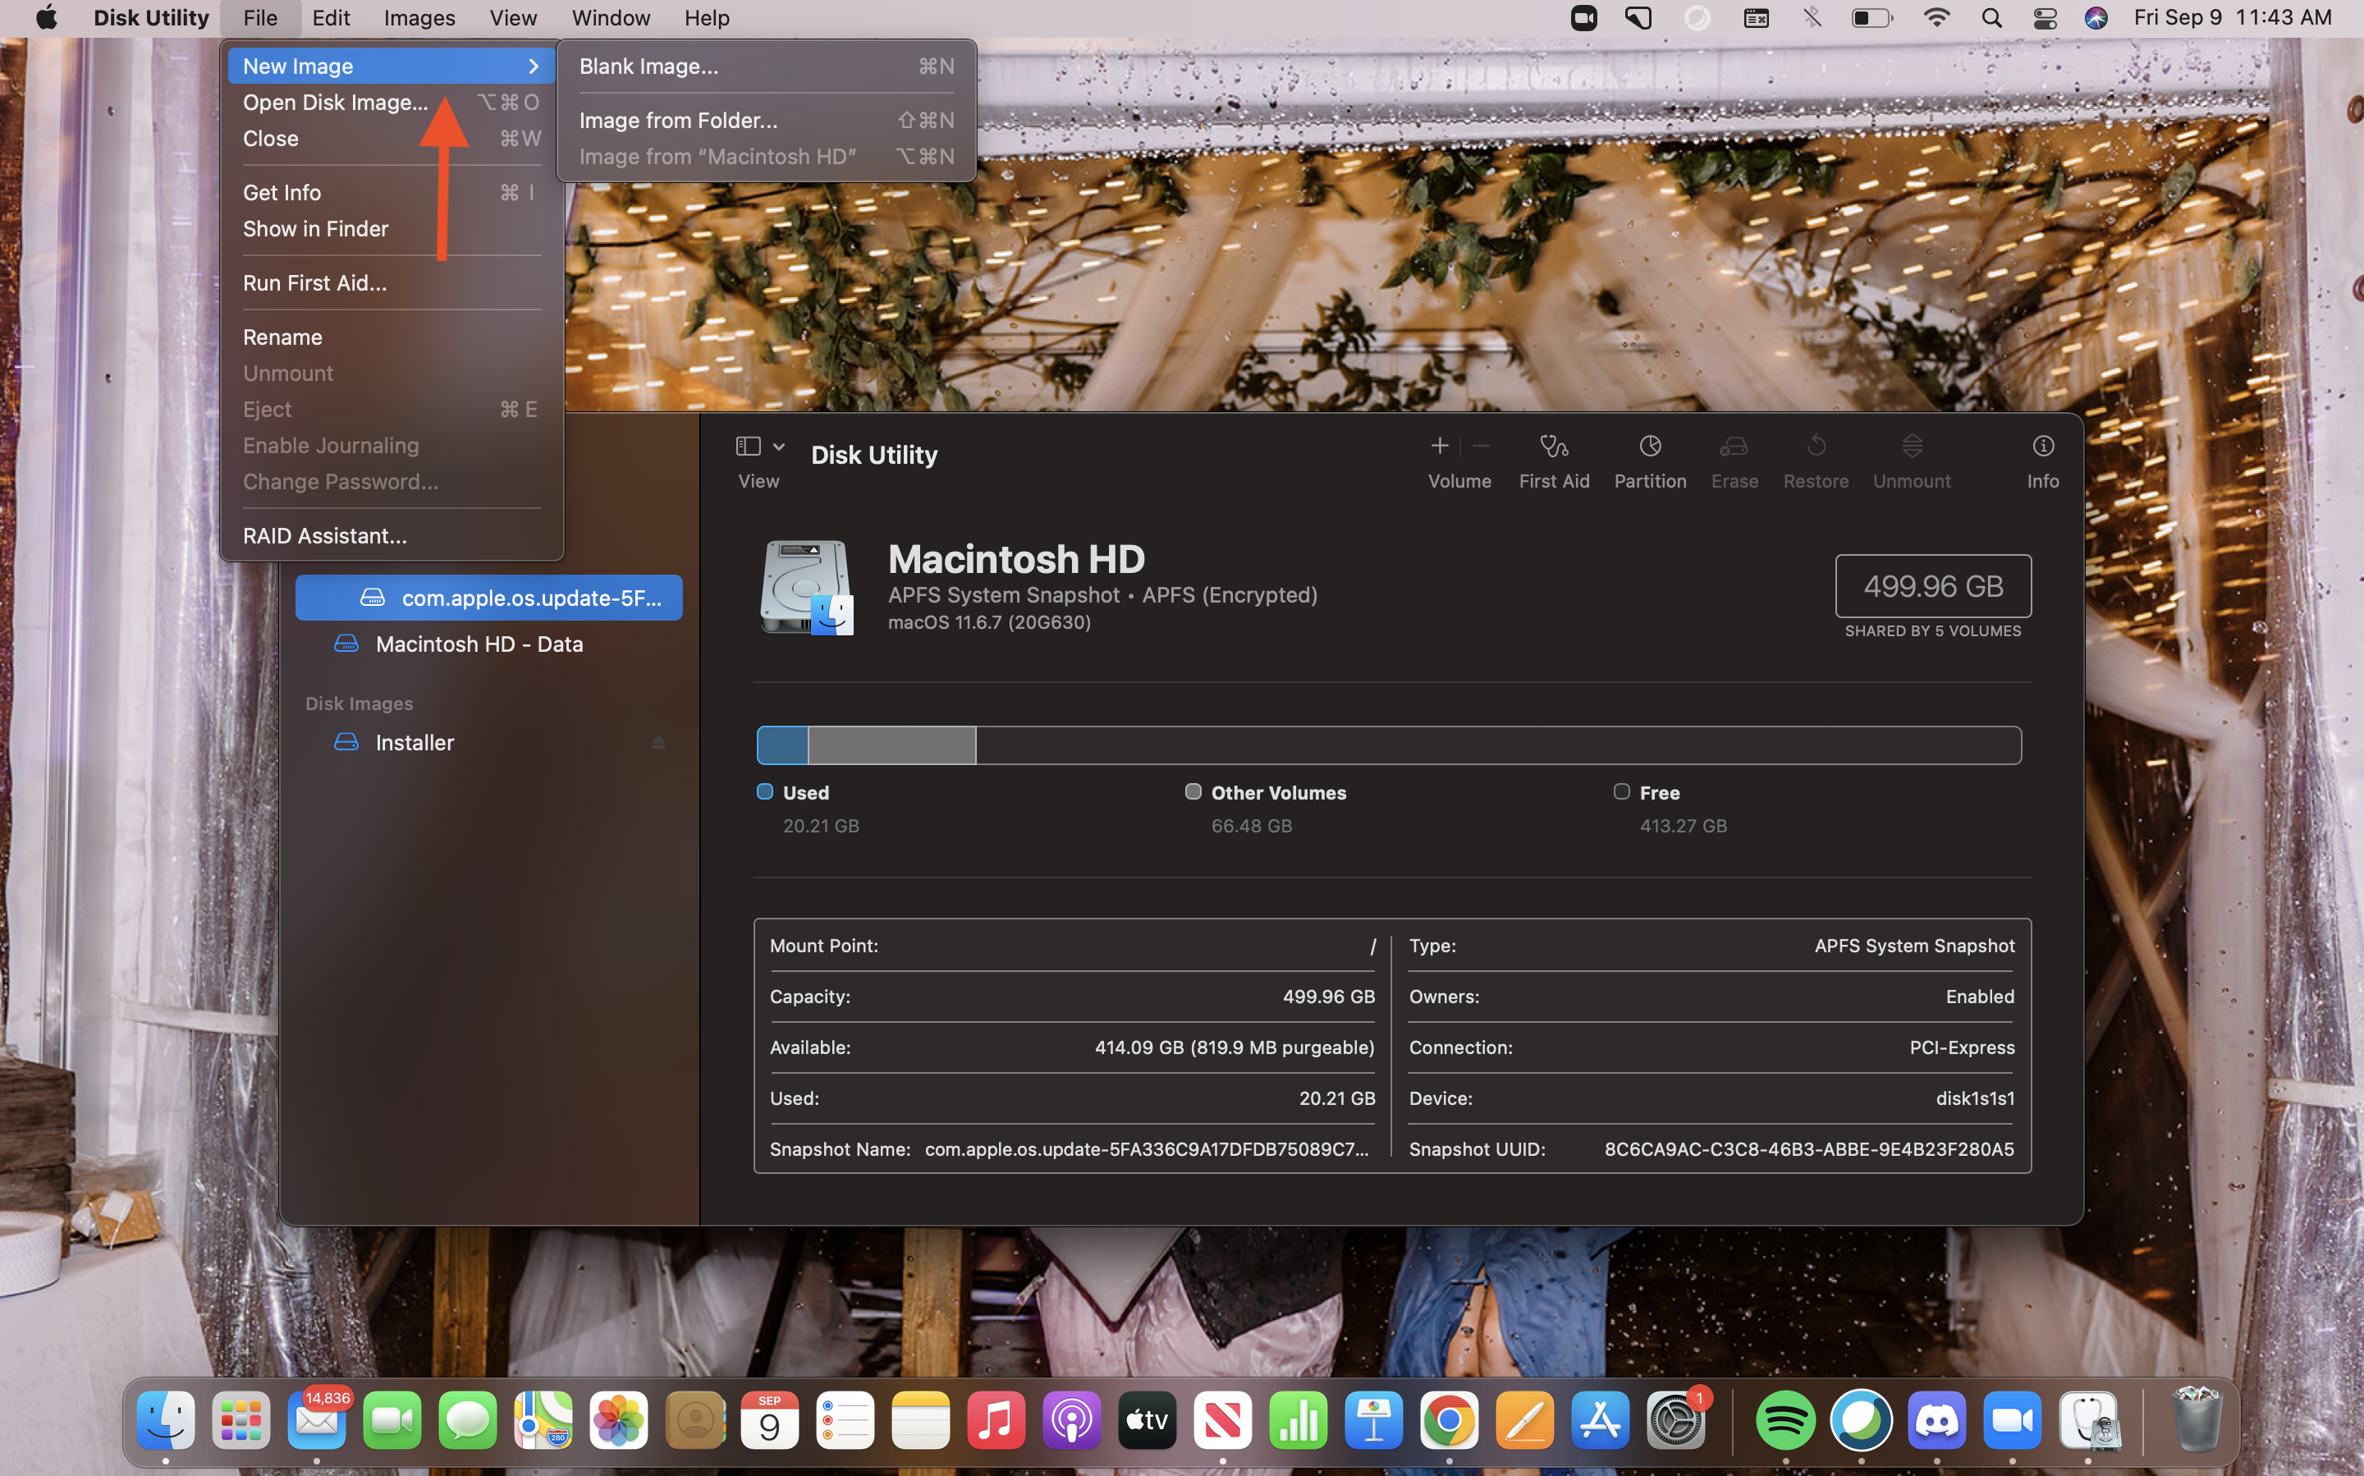Screen dimensions: 2364x1476
Task: Open Music from the Dock
Action: (x=996, y=1420)
